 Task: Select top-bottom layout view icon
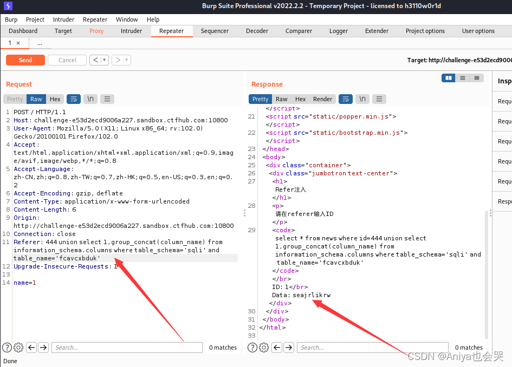tap(462, 78)
